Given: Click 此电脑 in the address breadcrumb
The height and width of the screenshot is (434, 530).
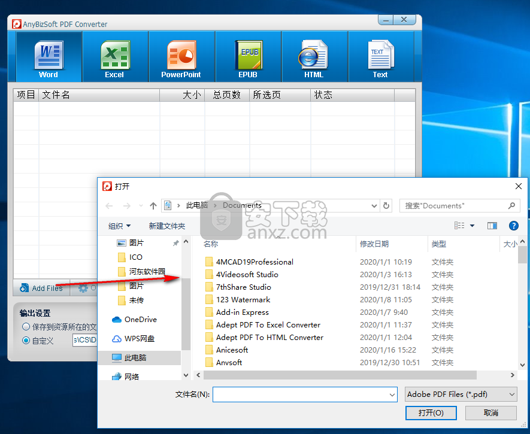Looking at the screenshot, I should pos(196,205).
